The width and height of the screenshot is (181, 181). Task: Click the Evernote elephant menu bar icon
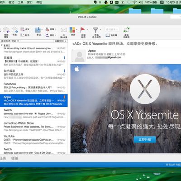tap(95, 2)
